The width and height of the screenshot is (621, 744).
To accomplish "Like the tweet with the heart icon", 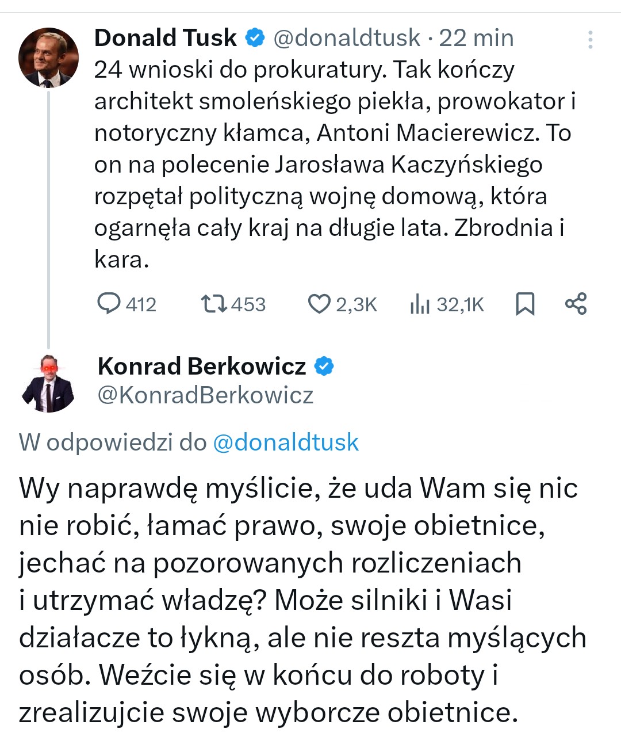I will [319, 304].
